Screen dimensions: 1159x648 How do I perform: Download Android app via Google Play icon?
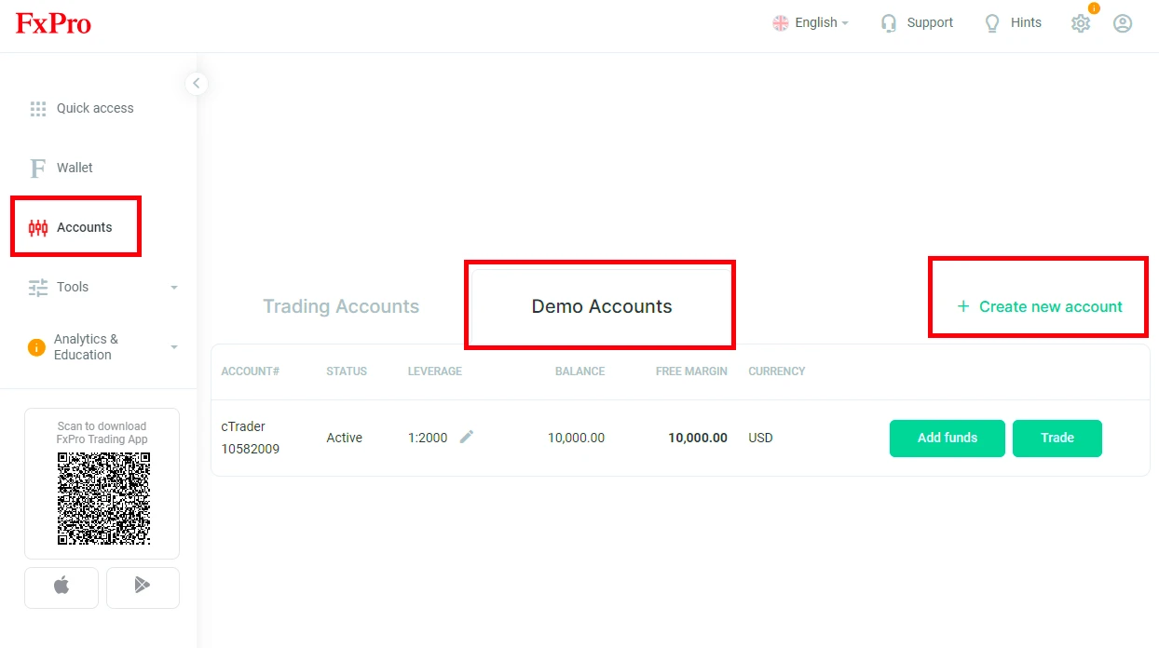(143, 587)
